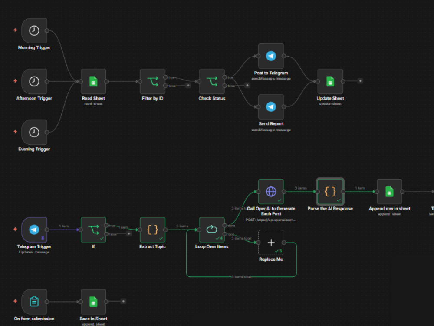Click lightning bolt beside Afternoon Trigger
Viewport: 434px width, 326px height.
tap(16, 81)
